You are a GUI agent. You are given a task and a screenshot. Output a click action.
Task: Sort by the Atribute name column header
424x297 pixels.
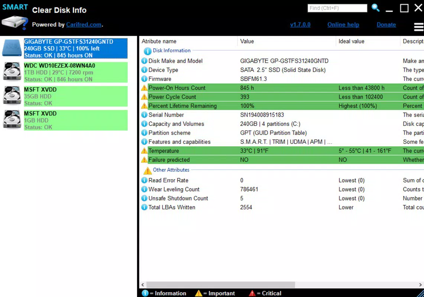(159, 41)
